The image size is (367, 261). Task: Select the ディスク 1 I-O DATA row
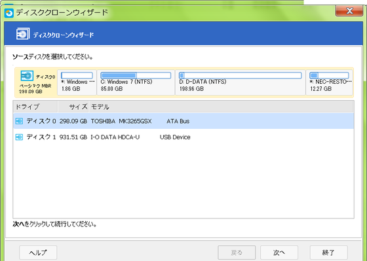pyautogui.click(x=183, y=137)
